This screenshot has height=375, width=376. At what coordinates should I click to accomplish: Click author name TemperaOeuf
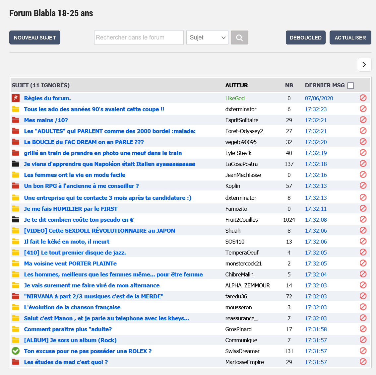[242, 253]
